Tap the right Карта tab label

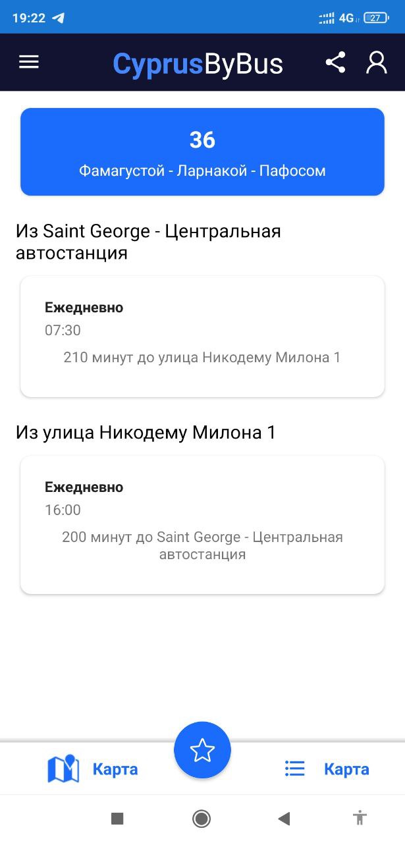pyautogui.click(x=346, y=769)
